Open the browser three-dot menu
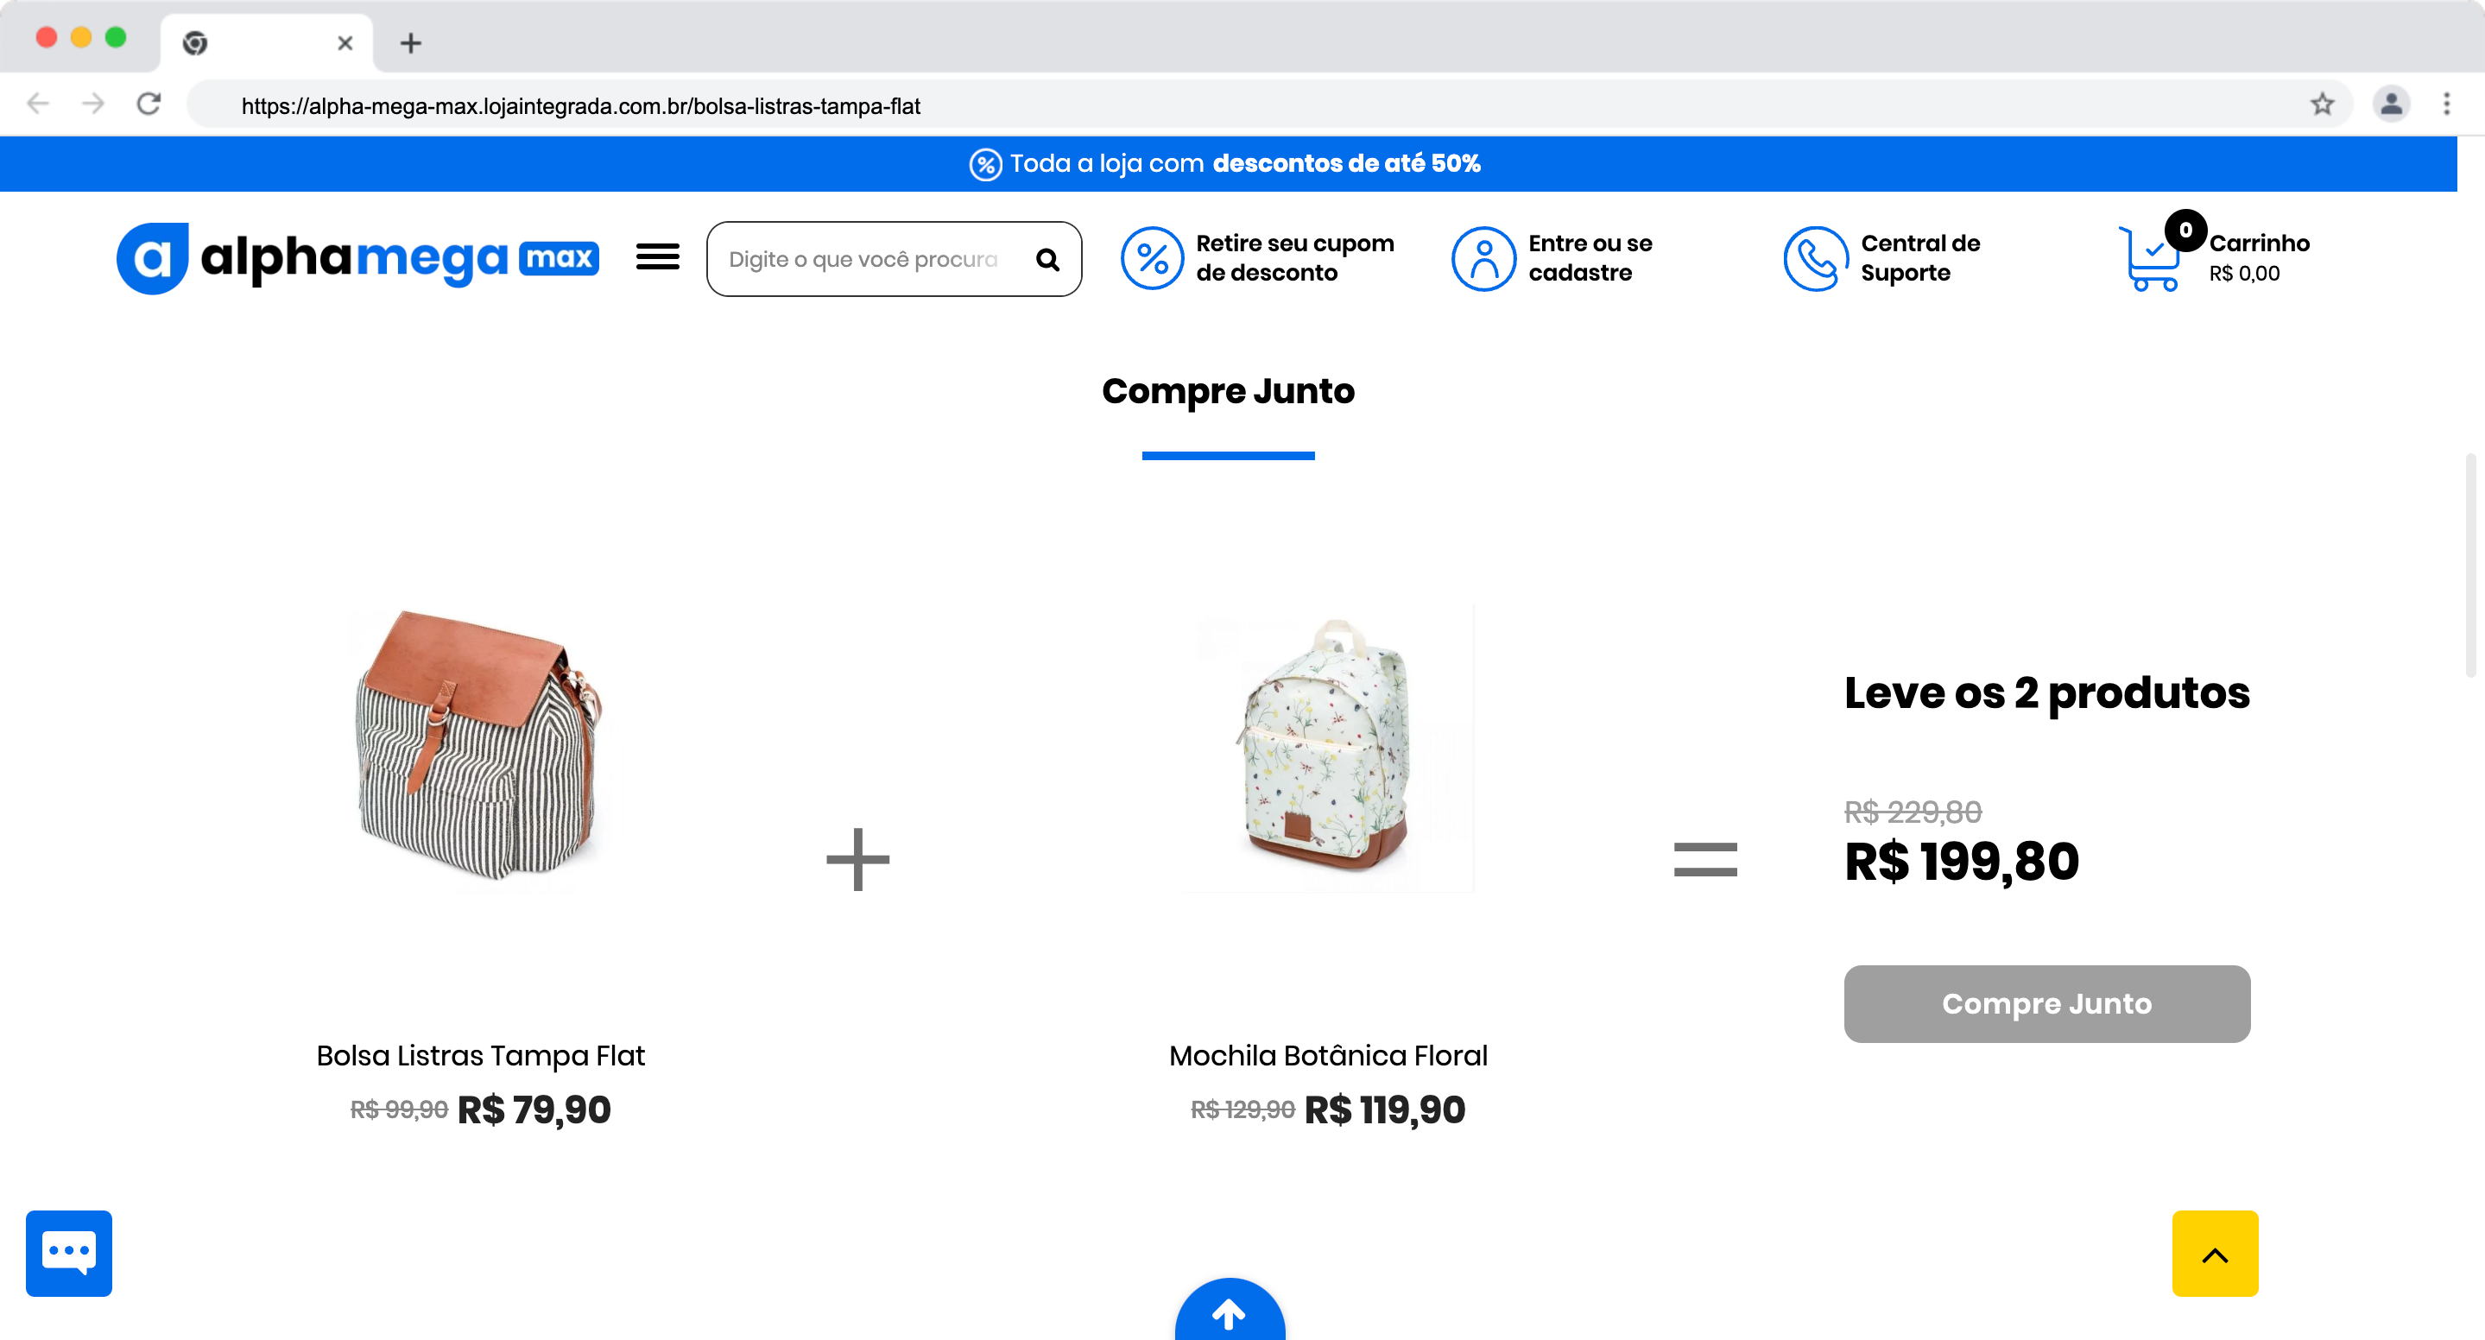 tap(2445, 104)
